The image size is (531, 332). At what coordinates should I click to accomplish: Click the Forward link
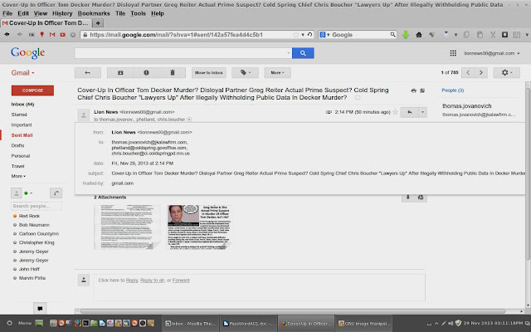point(181,281)
